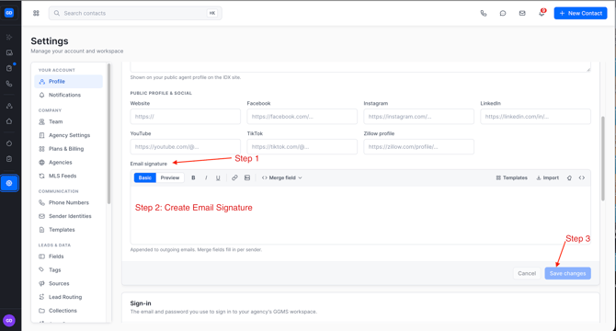Click the Facebook URL input field
Image resolution: width=616 pixels, height=331 pixels.
302,117
